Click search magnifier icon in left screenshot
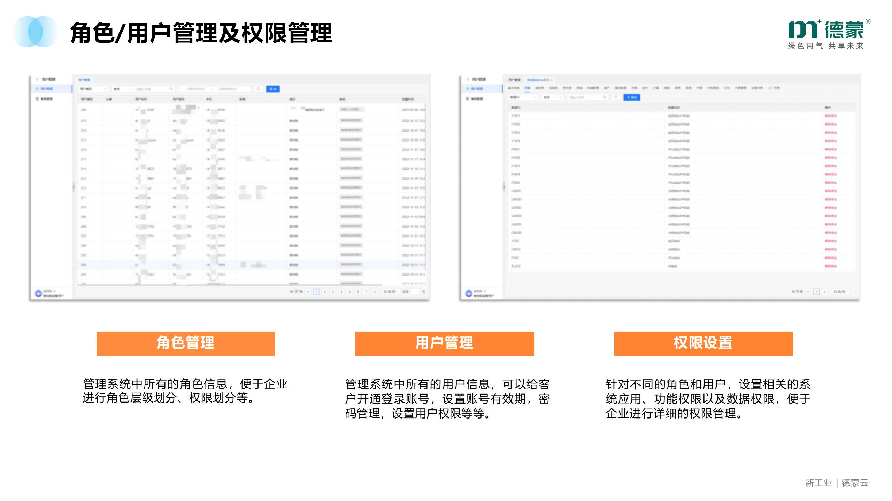The width and height of the screenshot is (892, 501). click(x=172, y=89)
